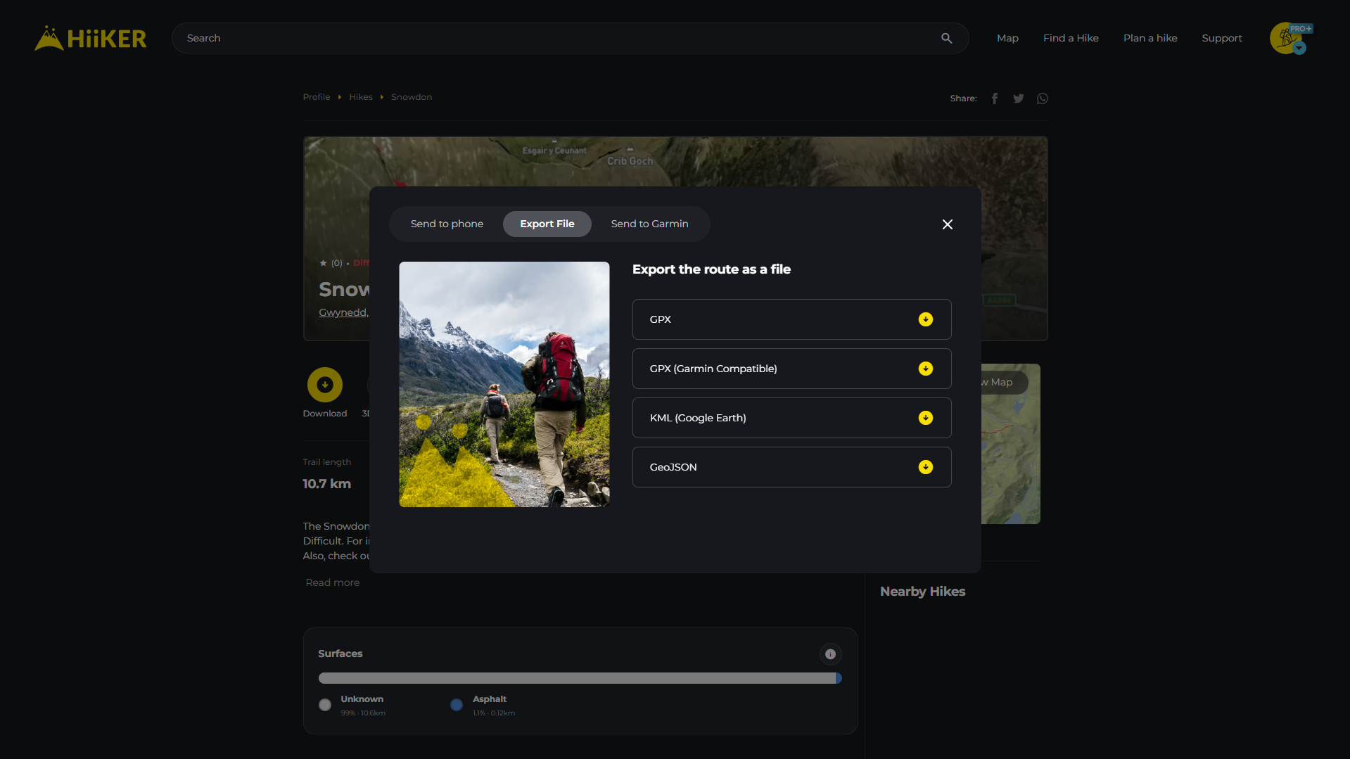Image resolution: width=1350 pixels, height=759 pixels.
Task: Click the map thumbnail on right
Action: [1010, 444]
